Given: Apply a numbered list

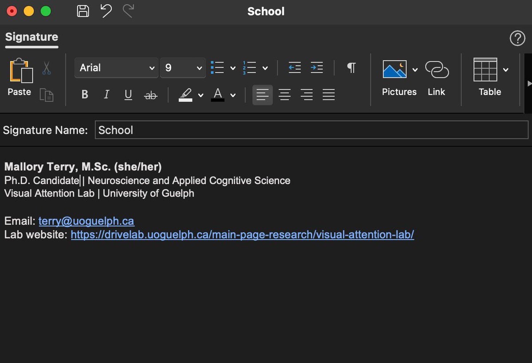Looking at the screenshot, I should tap(250, 68).
